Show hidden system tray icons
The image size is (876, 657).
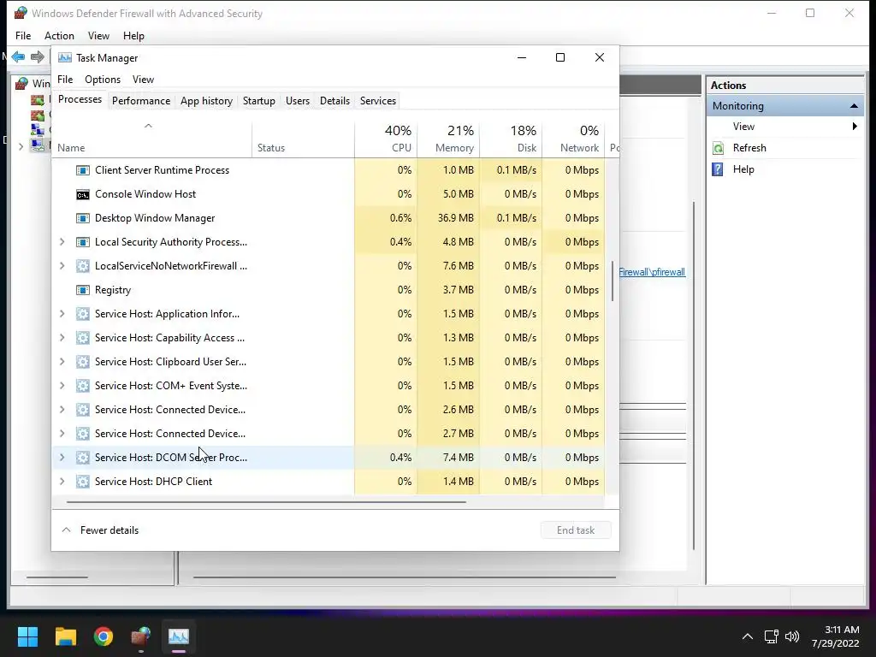pyautogui.click(x=748, y=636)
